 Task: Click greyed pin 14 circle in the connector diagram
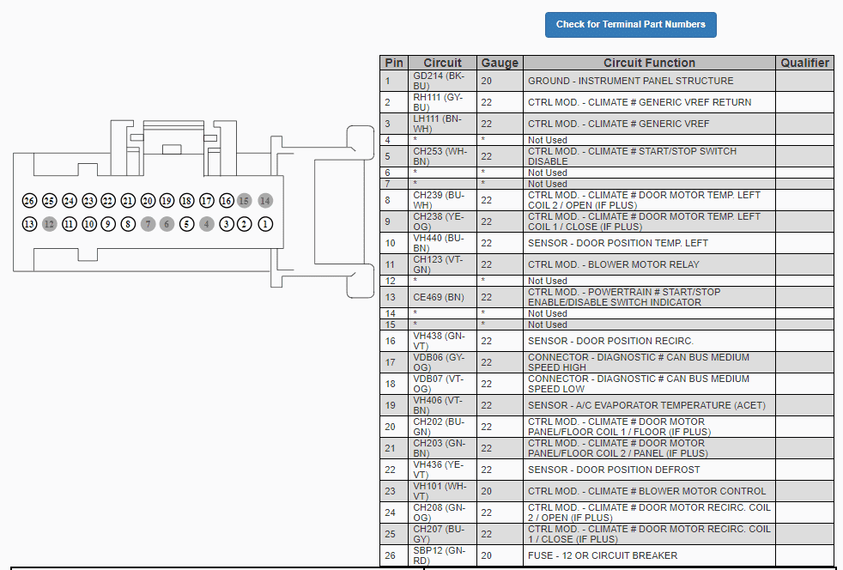265,201
